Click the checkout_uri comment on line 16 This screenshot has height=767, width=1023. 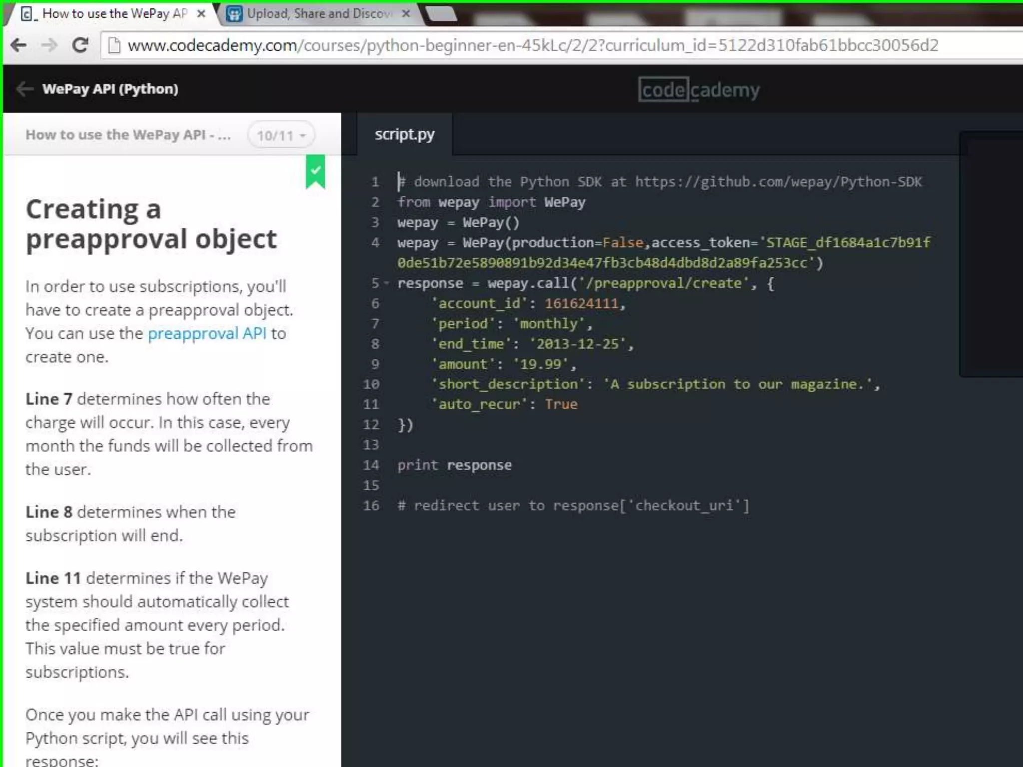(x=573, y=506)
